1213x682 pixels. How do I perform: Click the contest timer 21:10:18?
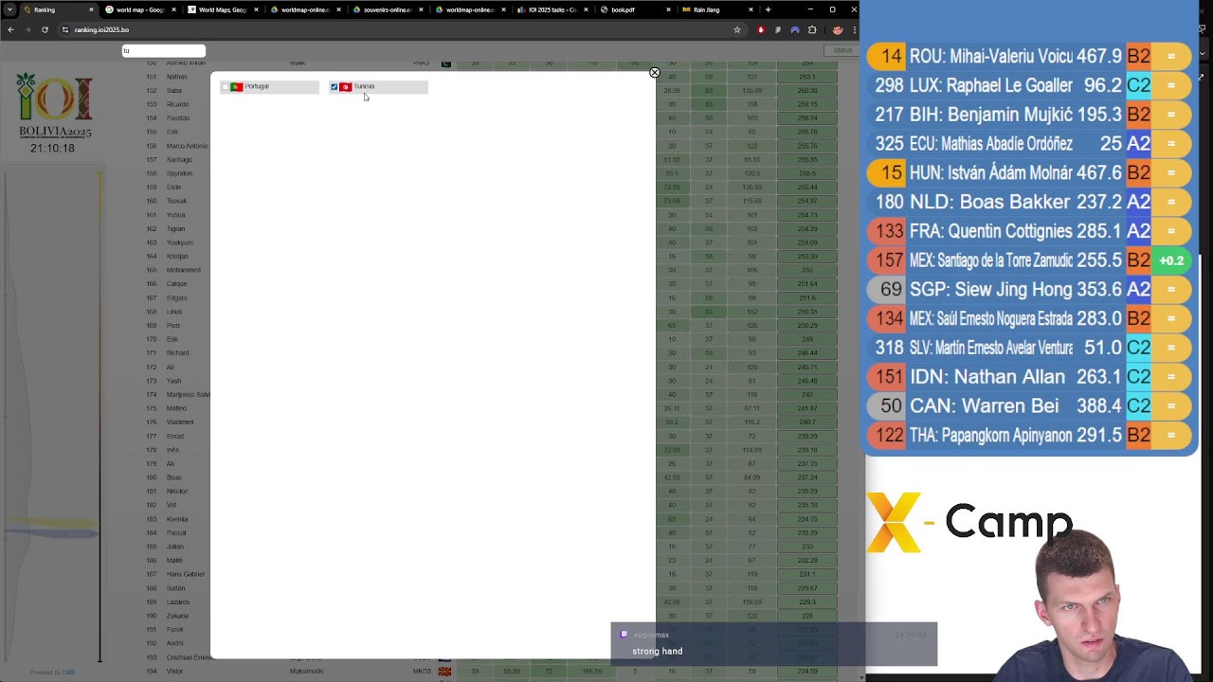click(52, 149)
